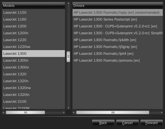
Task: Select LaserJet 1160 model
Action: pyautogui.click(x=34, y=19)
